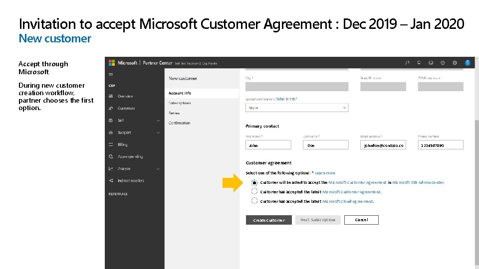
Task: Click the City input field
Action: tap(296, 87)
